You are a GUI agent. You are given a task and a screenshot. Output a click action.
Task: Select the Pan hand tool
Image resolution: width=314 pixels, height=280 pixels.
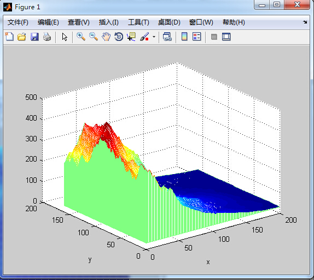pyautogui.click(x=106, y=37)
